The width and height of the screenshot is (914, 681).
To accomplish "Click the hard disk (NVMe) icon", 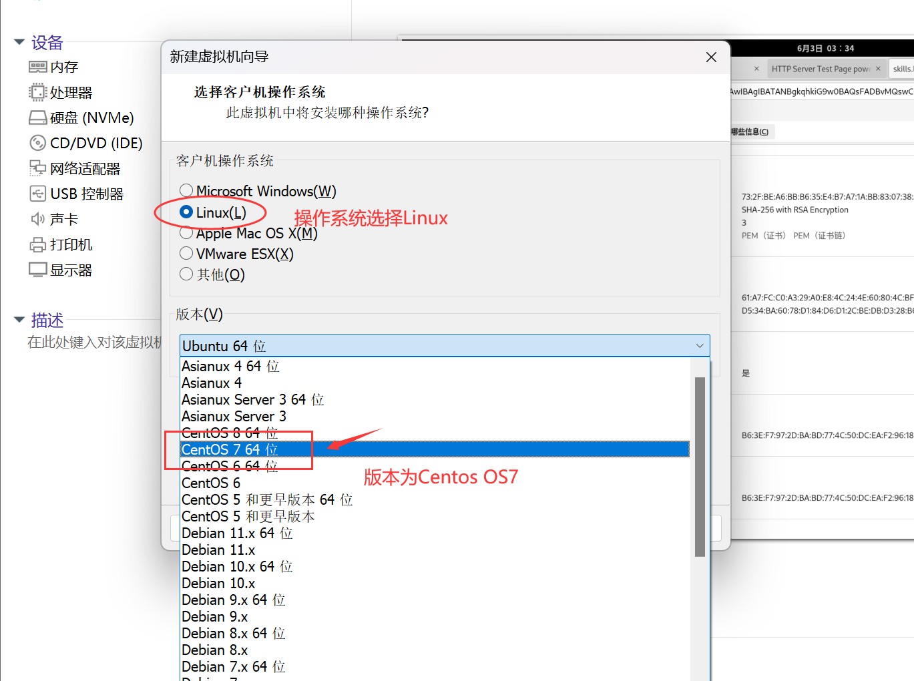I will coord(38,118).
